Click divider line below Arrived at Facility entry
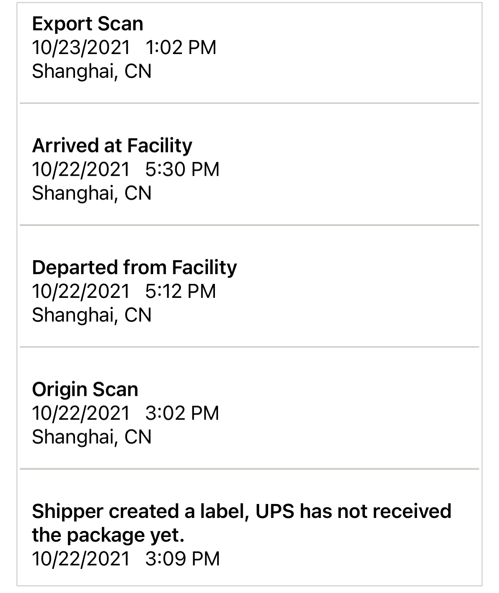 [x=249, y=225]
